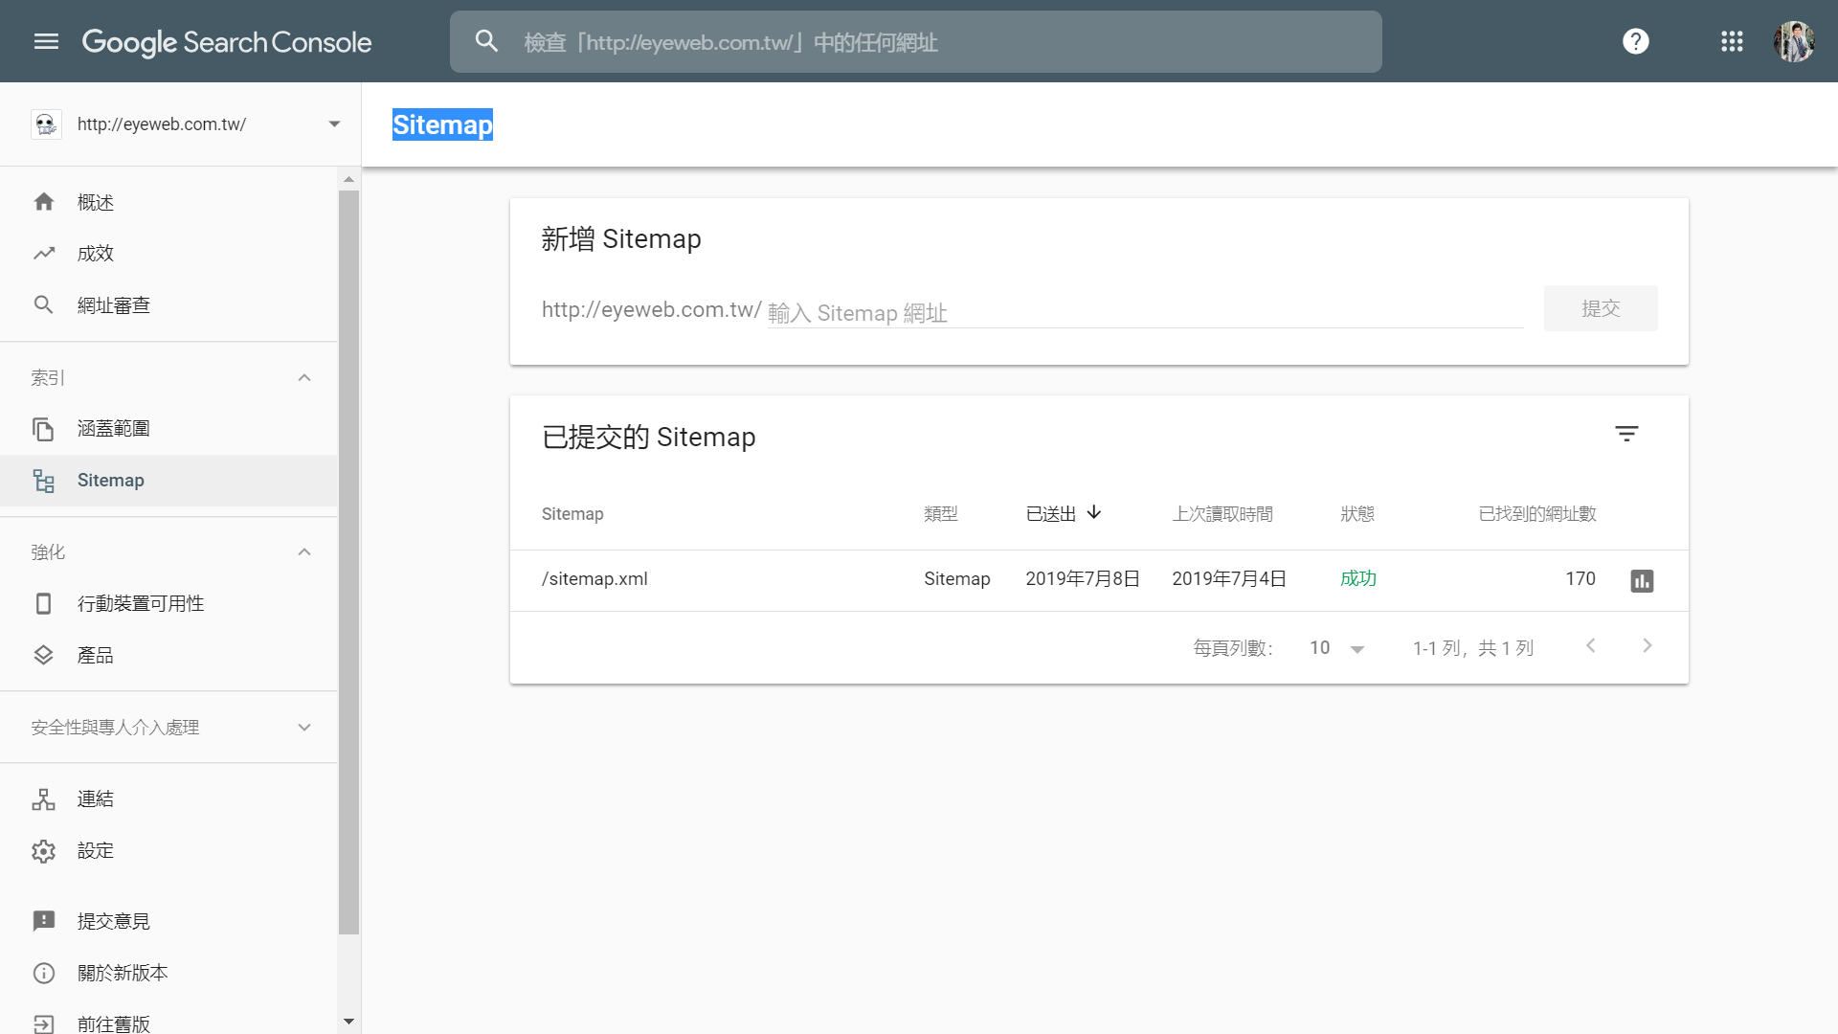The height and width of the screenshot is (1034, 1838).
Task: Click the feedback icon beside 提交意見
Action: [44, 921]
